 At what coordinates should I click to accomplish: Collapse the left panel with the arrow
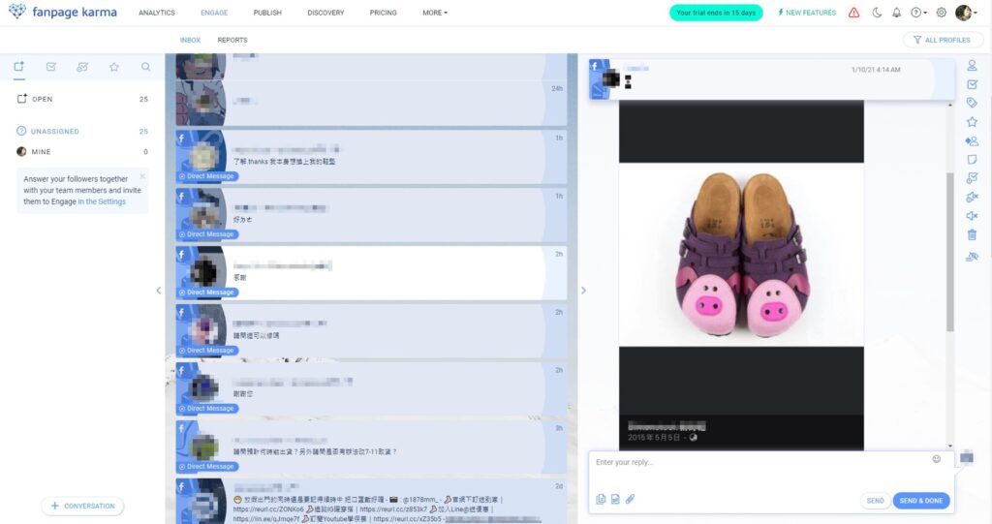point(159,290)
